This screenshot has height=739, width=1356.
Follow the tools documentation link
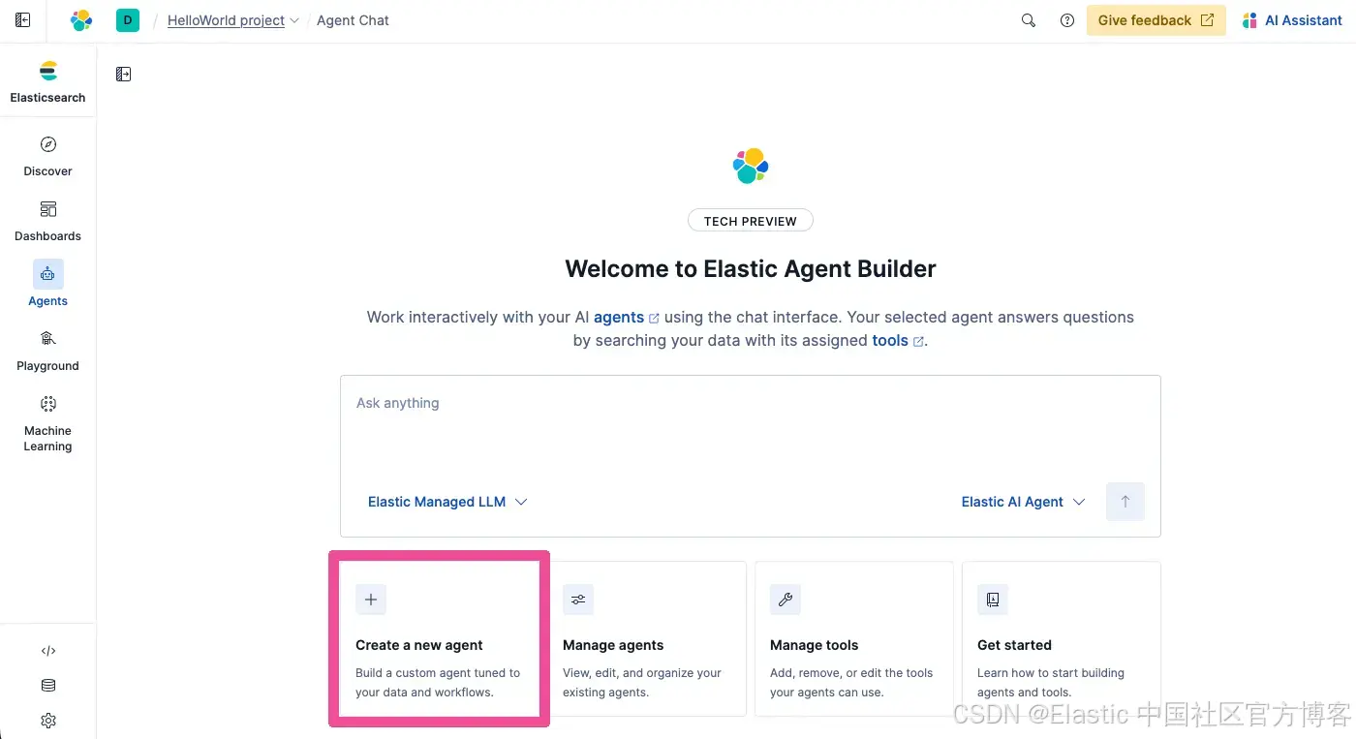(x=898, y=340)
